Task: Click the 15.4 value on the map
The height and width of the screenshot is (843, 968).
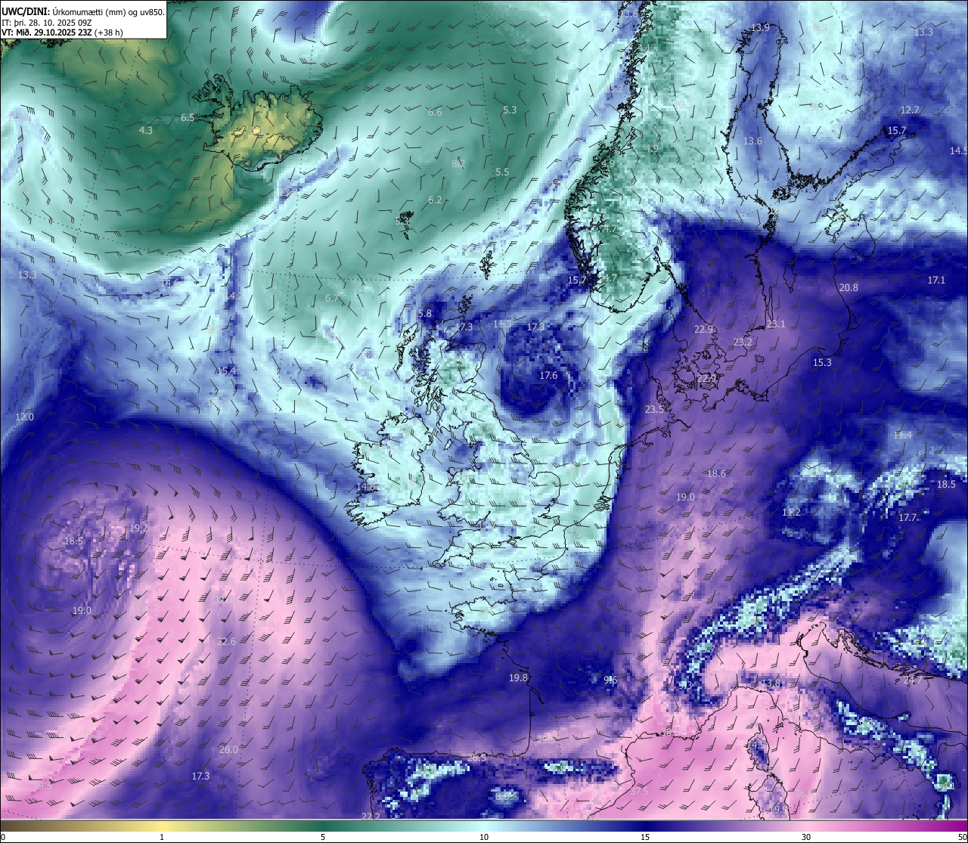Action: pyautogui.click(x=227, y=370)
